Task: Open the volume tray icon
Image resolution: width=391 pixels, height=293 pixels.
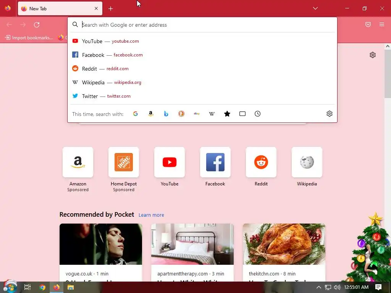Action: (337, 287)
